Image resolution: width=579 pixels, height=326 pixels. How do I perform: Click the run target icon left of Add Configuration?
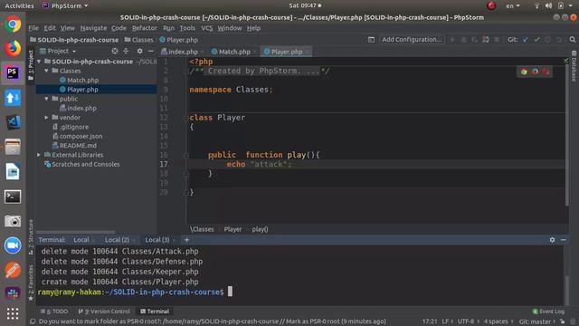point(371,40)
